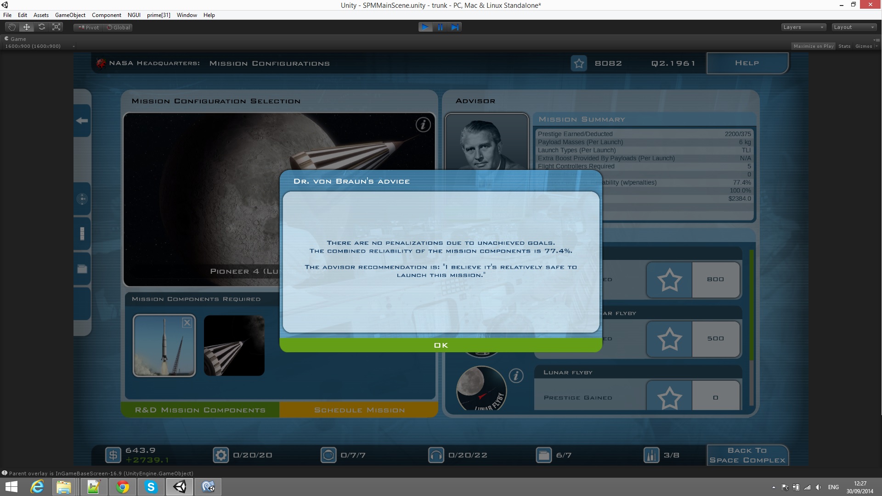Image resolution: width=882 pixels, height=496 pixels.
Task: Expand the game resolution dropdown
Action: (40, 46)
